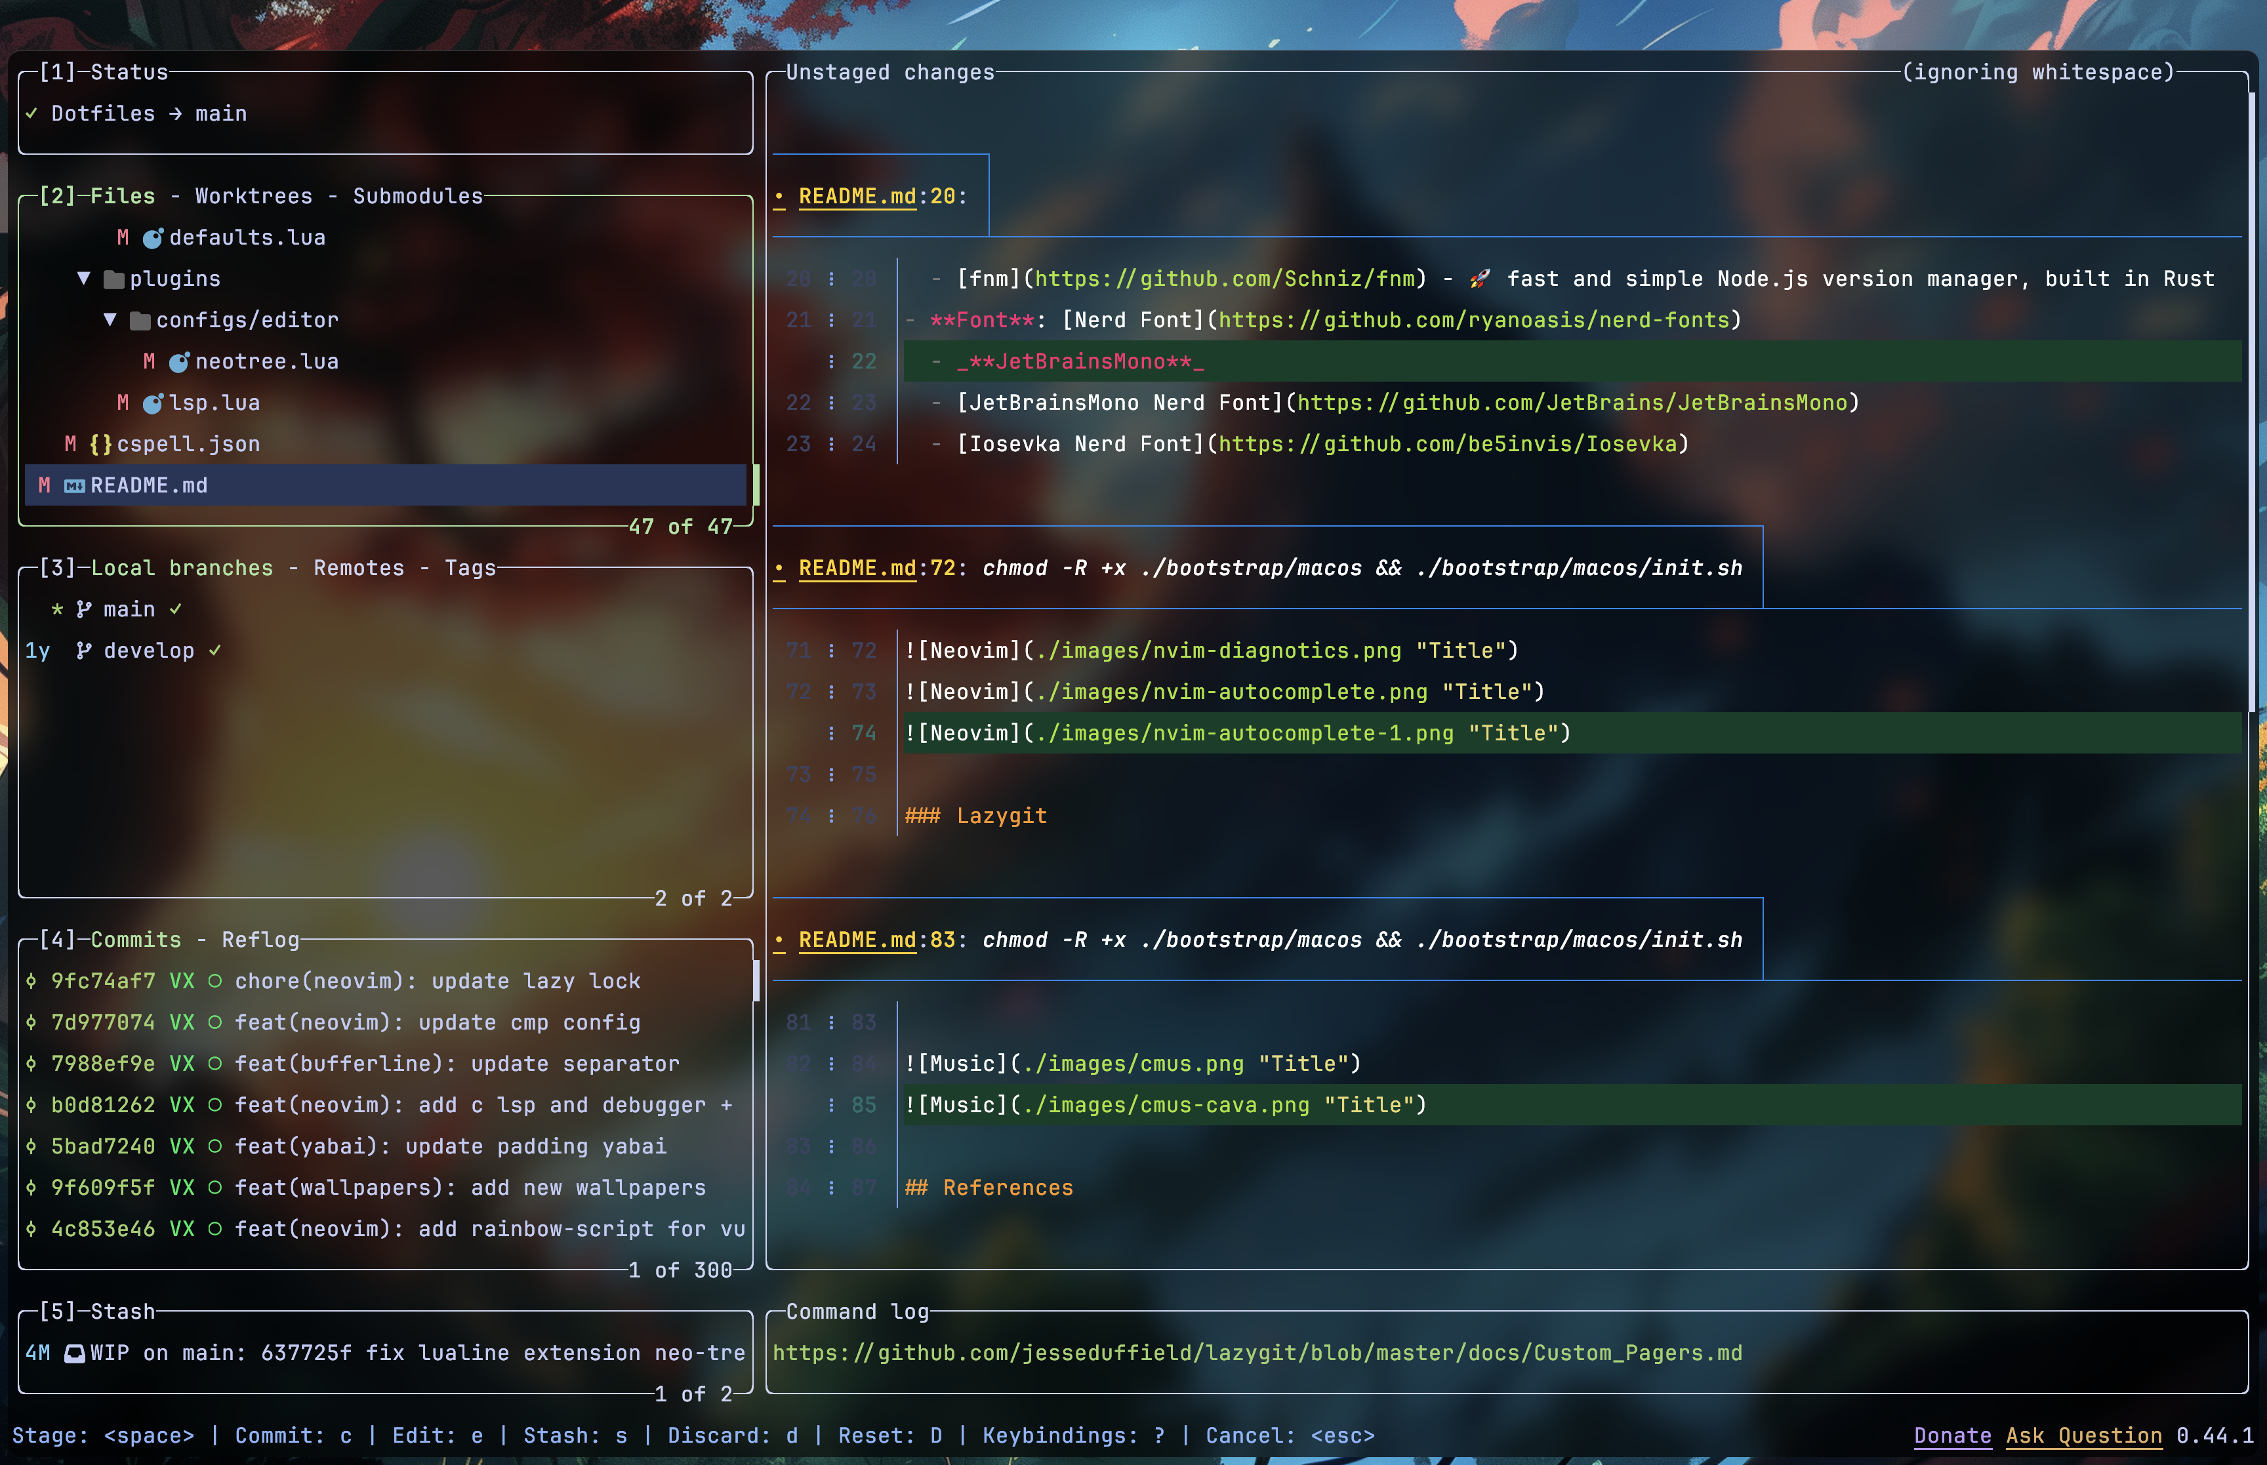Click the circle marker on commit 7d977074
The height and width of the screenshot is (1465, 2267).
[215, 1022]
